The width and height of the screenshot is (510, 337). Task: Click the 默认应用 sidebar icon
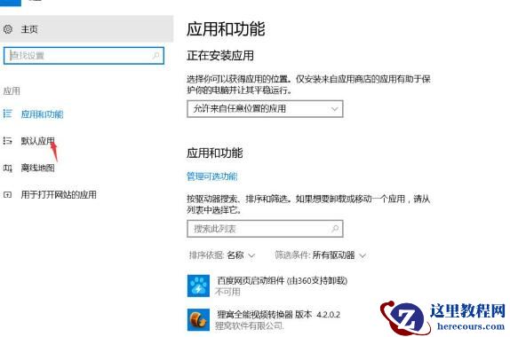tap(7, 141)
